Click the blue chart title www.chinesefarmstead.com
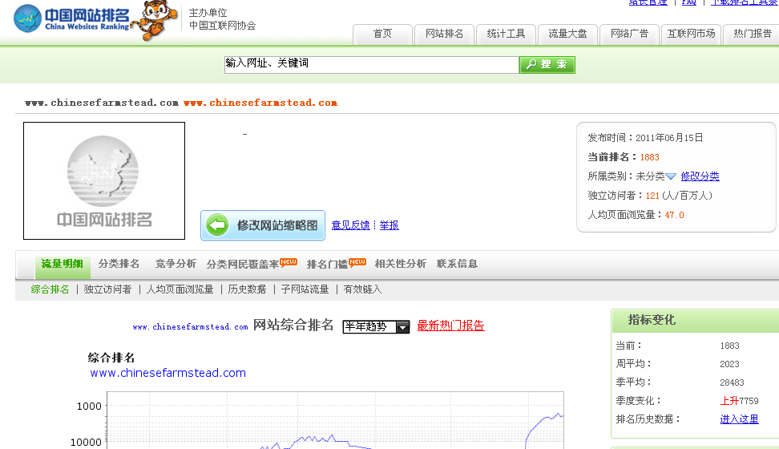The width and height of the screenshot is (779, 449). pyautogui.click(x=168, y=373)
